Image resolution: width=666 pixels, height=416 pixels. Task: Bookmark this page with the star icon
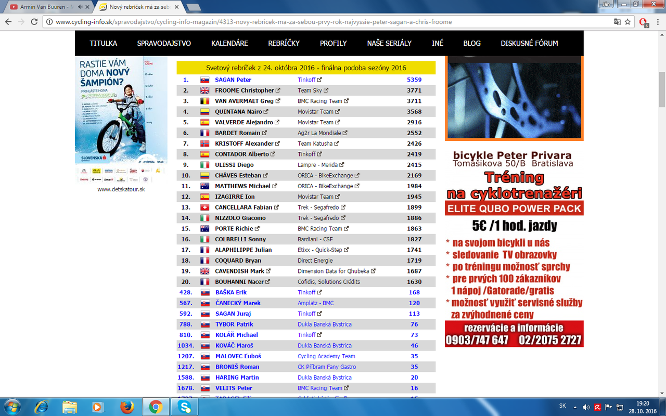click(x=628, y=22)
